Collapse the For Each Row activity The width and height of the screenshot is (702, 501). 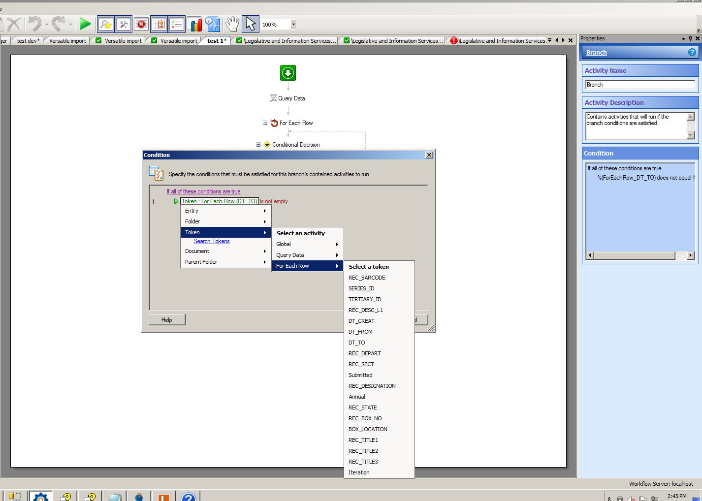[265, 123]
